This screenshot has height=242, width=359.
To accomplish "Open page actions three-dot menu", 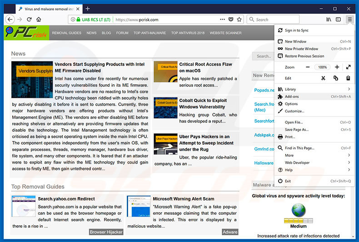I will coord(222,19).
